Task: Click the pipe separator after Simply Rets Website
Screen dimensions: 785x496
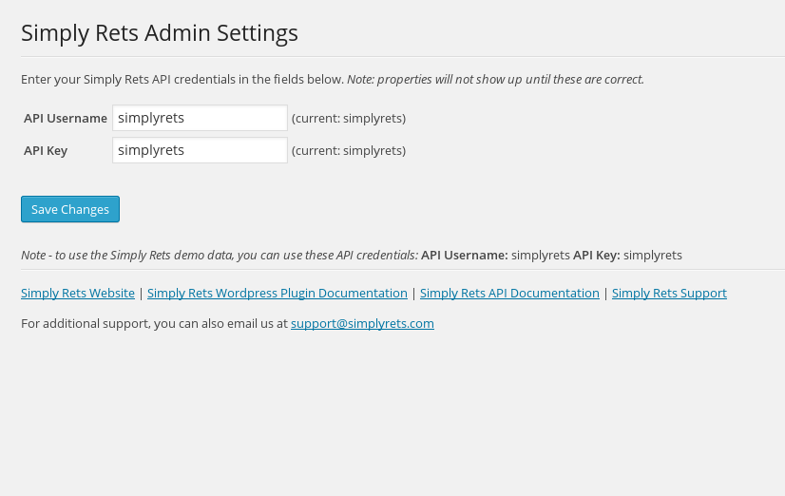Action: point(142,294)
